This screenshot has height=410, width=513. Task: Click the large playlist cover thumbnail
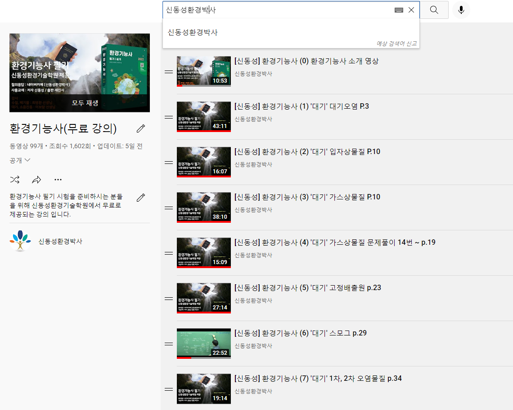(80, 73)
